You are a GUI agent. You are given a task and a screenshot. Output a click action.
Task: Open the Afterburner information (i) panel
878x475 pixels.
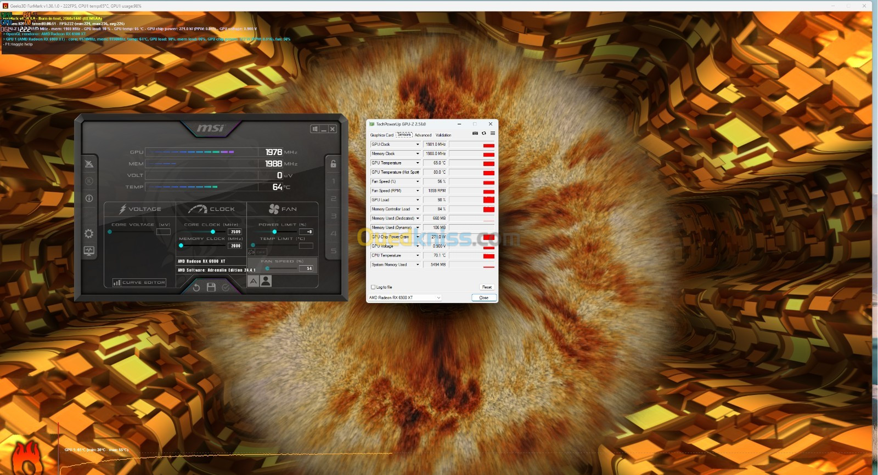tap(89, 198)
